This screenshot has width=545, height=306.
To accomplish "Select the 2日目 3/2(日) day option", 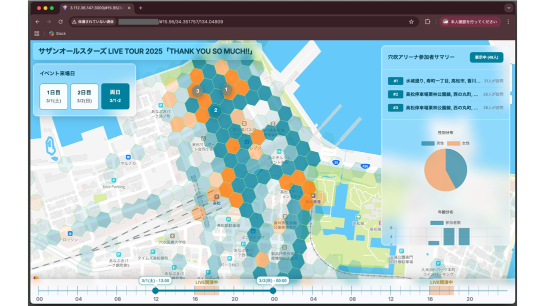I will pyautogui.click(x=84, y=96).
